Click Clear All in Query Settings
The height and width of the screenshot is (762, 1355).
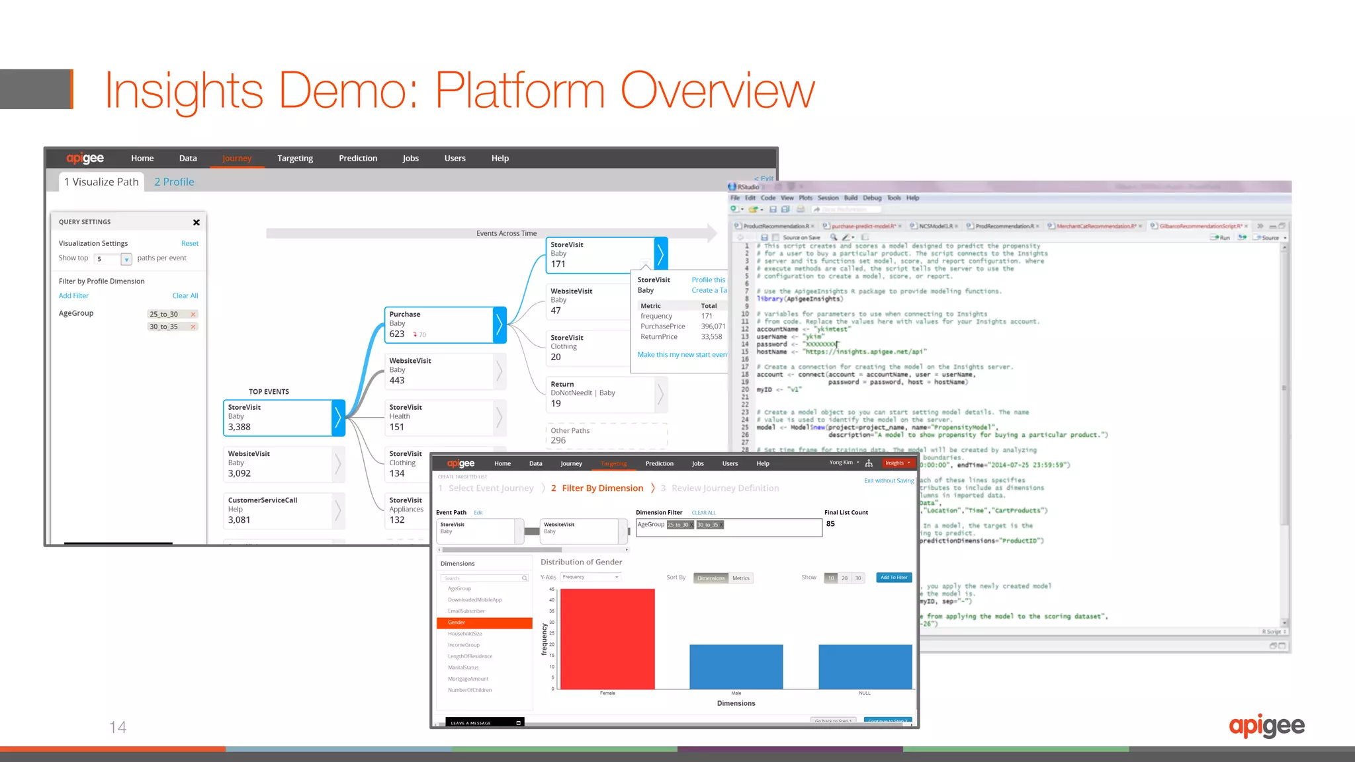point(185,296)
